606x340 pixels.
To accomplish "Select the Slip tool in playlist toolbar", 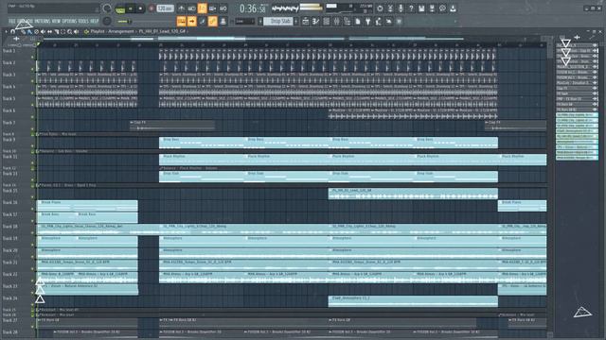I will pos(49,31).
